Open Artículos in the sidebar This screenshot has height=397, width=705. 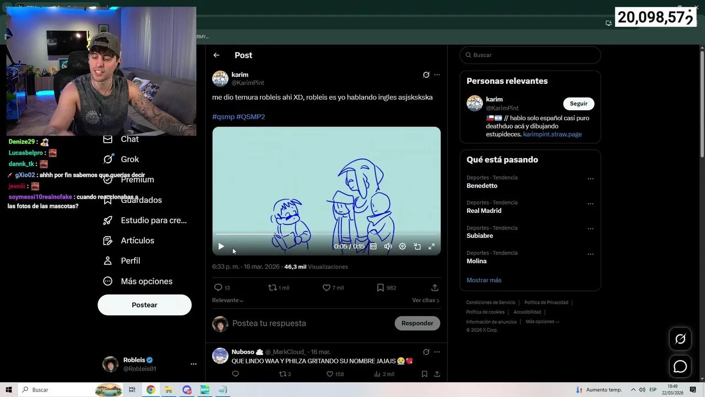(128, 240)
